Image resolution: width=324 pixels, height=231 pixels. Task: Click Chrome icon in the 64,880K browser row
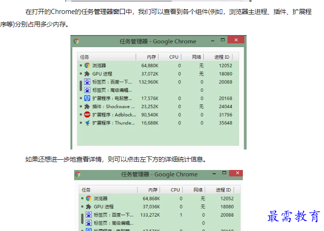click(87, 66)
